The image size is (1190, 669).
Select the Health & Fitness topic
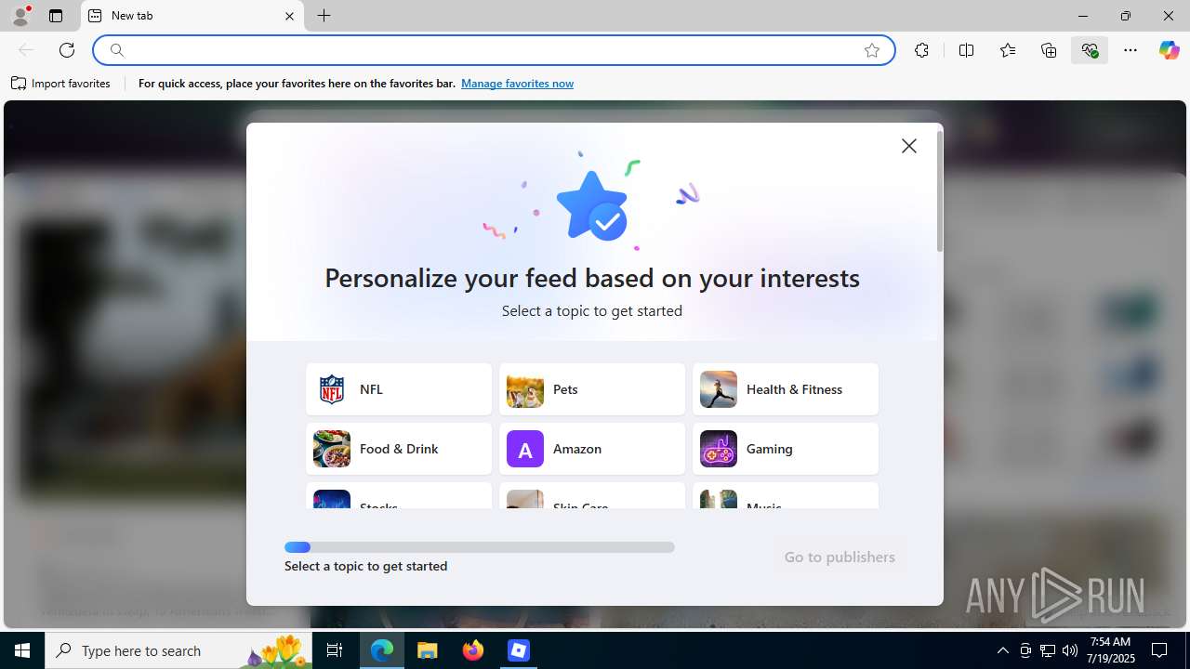(786, 389)
